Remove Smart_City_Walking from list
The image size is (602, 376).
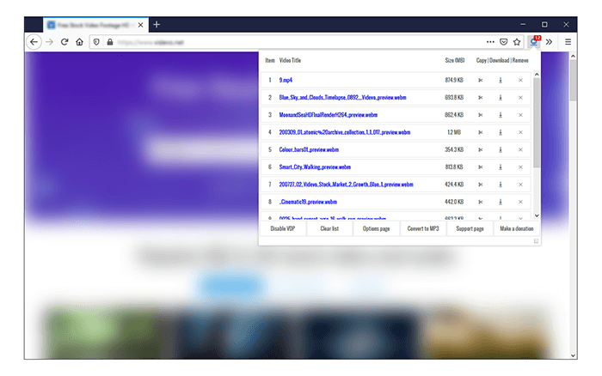coord(520,167)
